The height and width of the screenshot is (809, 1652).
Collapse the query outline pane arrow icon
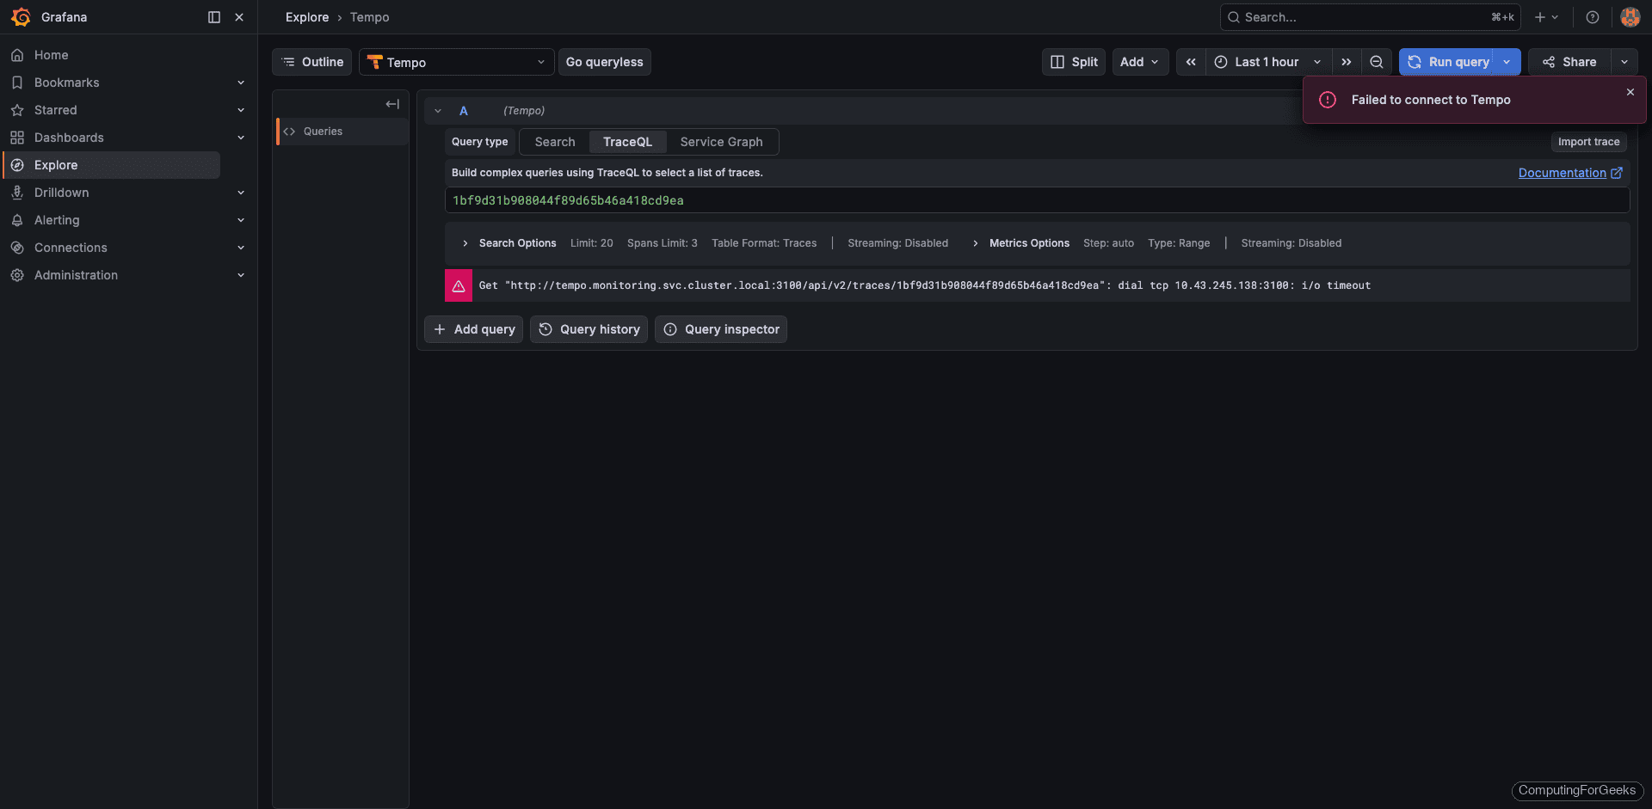(x=392, y=104)
